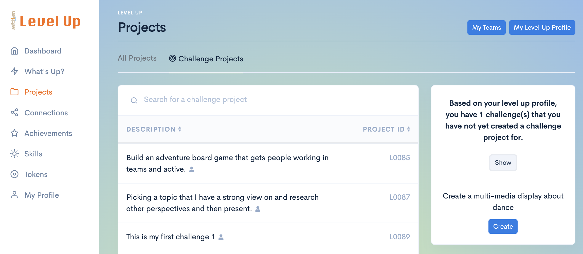Viewport: 583px width, 254px height.
Task: Select the Challenge Projects tab
Action: coord(206,59)
